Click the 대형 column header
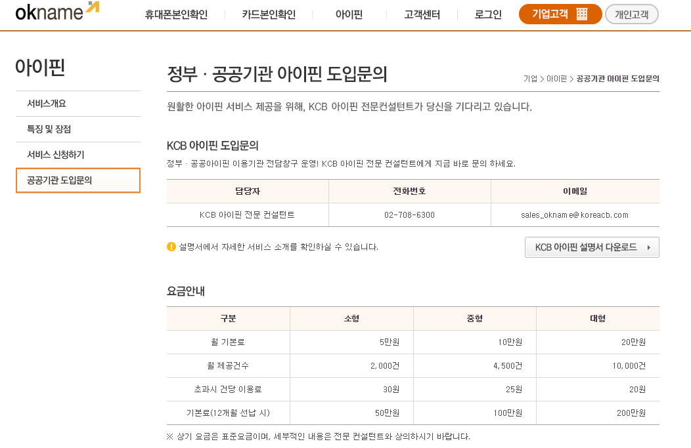The height and width of the screenshot is (448, 691). tap(598, 318)
